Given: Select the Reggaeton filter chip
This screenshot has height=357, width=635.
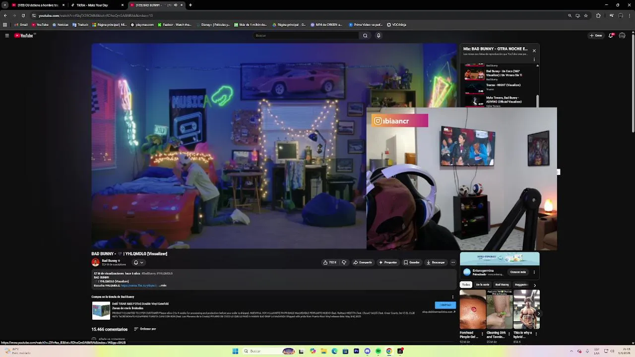Looking at the screenshot, I should [x=521, y=285].
